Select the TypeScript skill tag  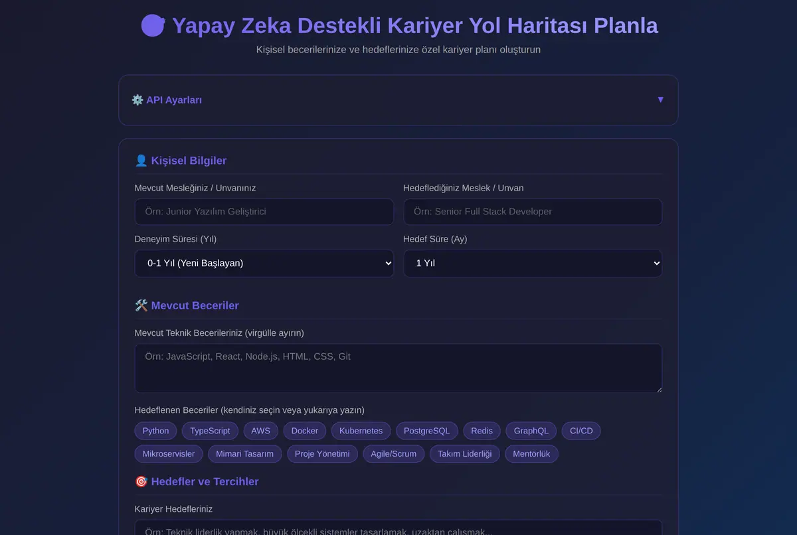(210, 431)
